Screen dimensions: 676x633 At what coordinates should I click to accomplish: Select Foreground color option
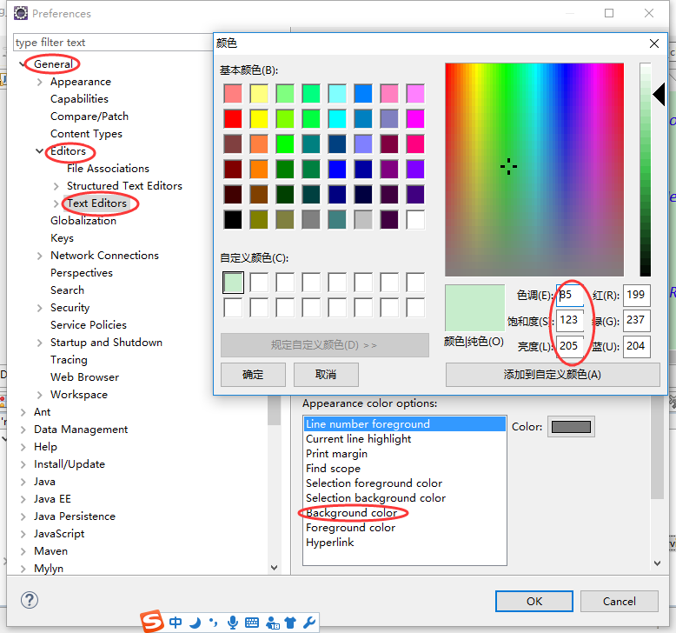[x=350, y=528]
